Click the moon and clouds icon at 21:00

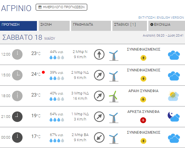pyautogui.click(x=174, y=116)
